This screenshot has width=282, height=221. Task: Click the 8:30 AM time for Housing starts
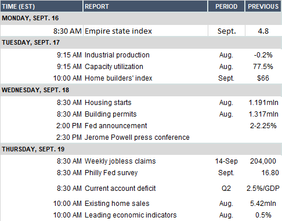click(69, 103)
